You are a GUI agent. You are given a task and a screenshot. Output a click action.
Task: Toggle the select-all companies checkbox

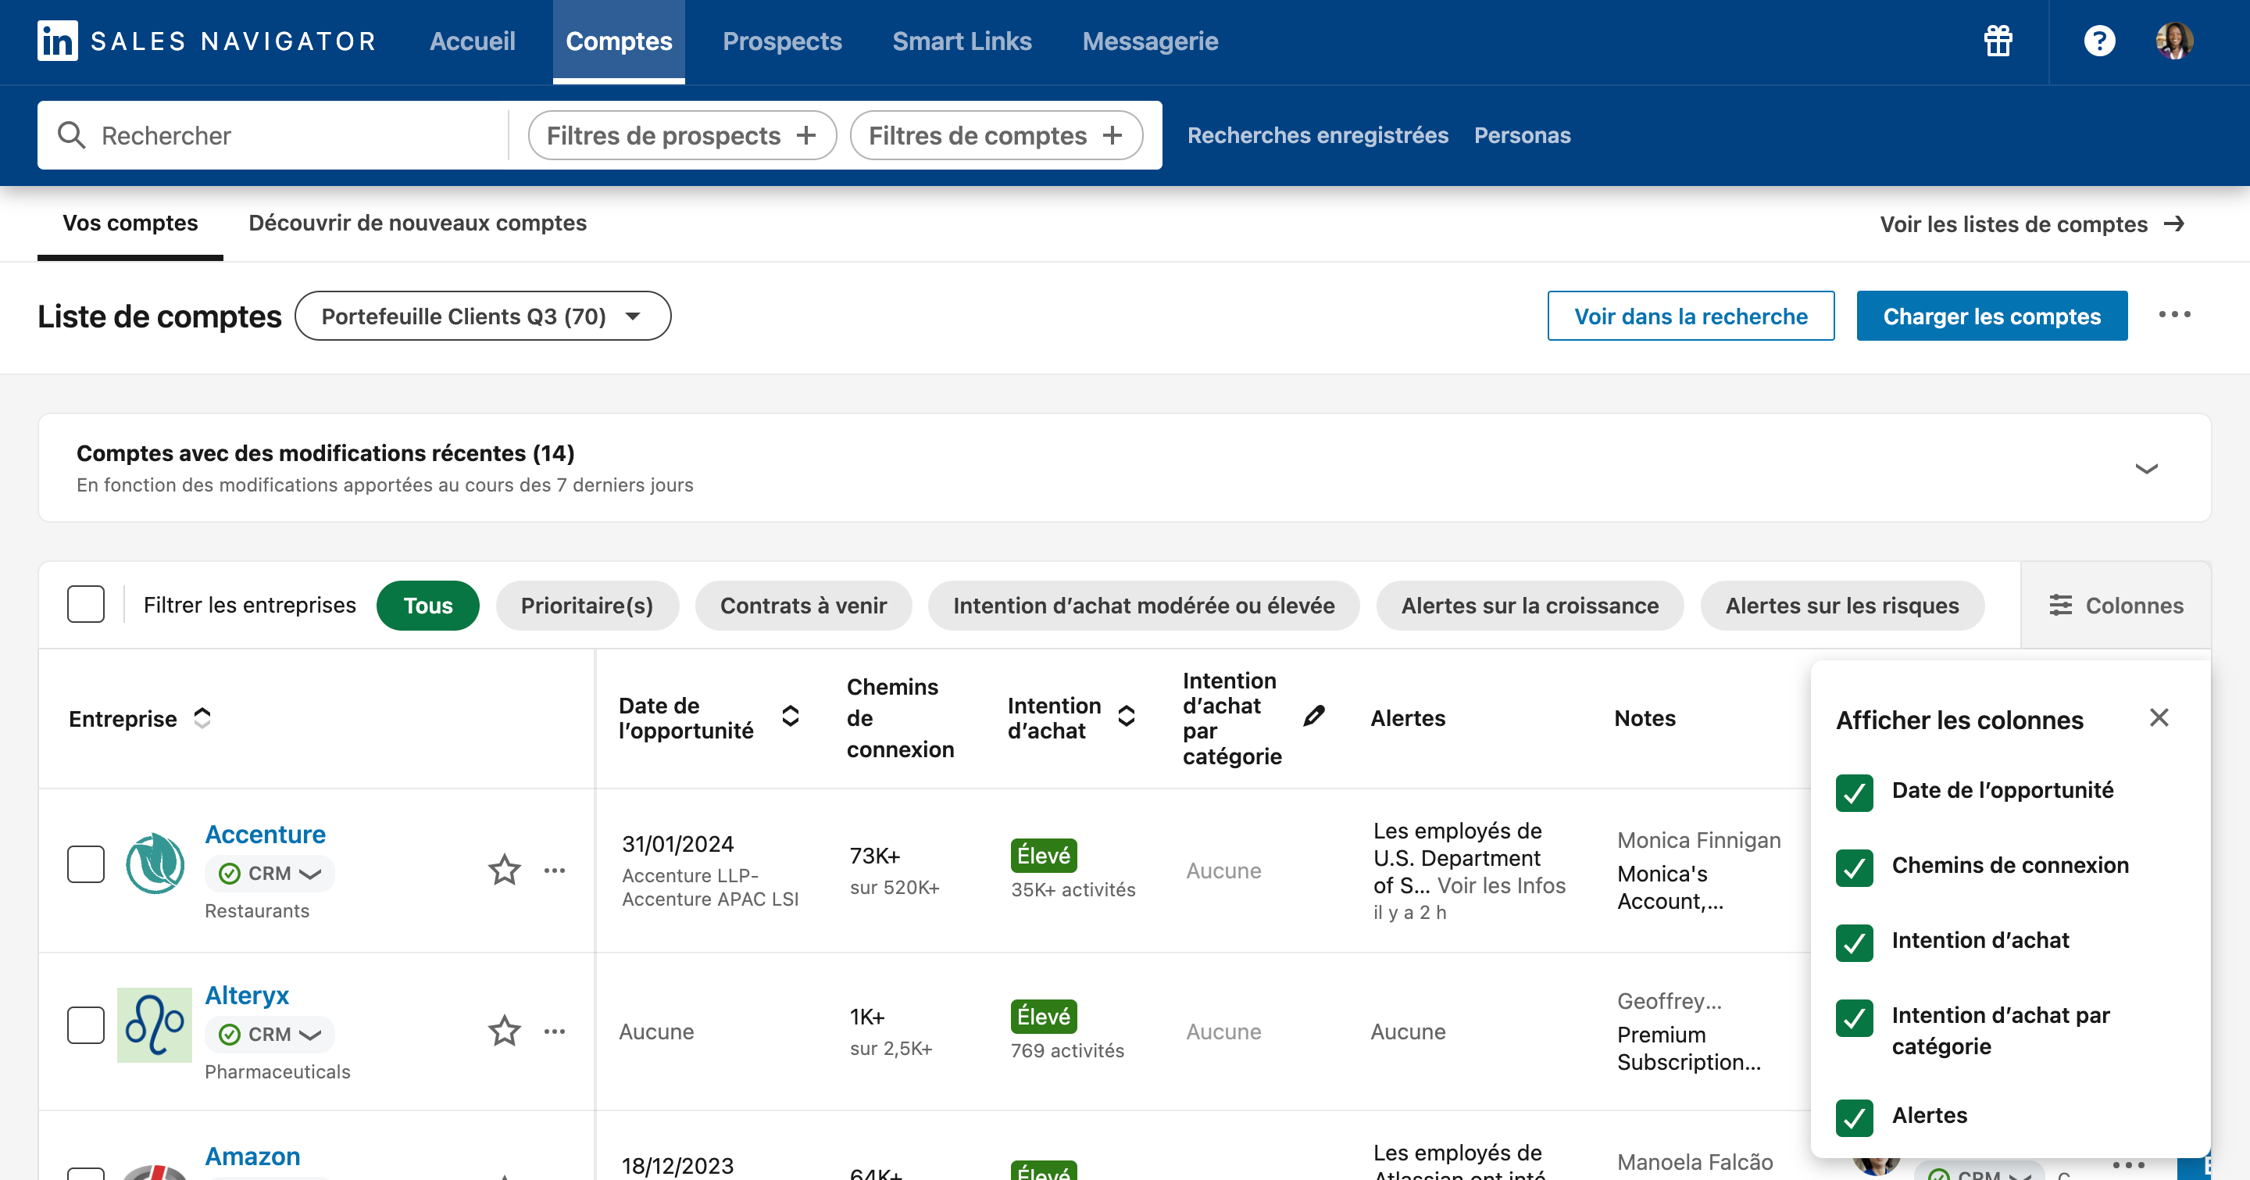point(86,604)
